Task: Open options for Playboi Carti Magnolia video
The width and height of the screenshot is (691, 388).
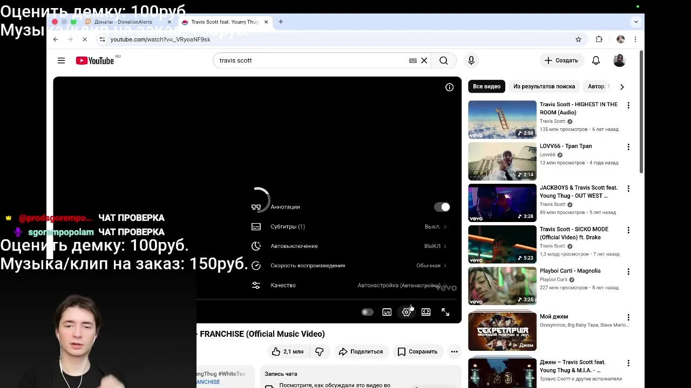Action: 628,272
